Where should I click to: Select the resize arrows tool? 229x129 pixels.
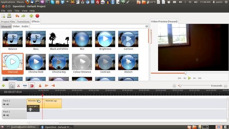pos(25,86)
